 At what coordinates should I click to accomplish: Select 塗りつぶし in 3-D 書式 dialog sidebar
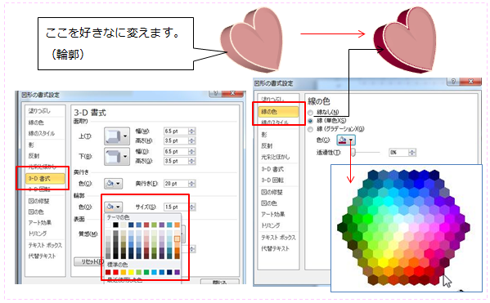pos(39,111)
